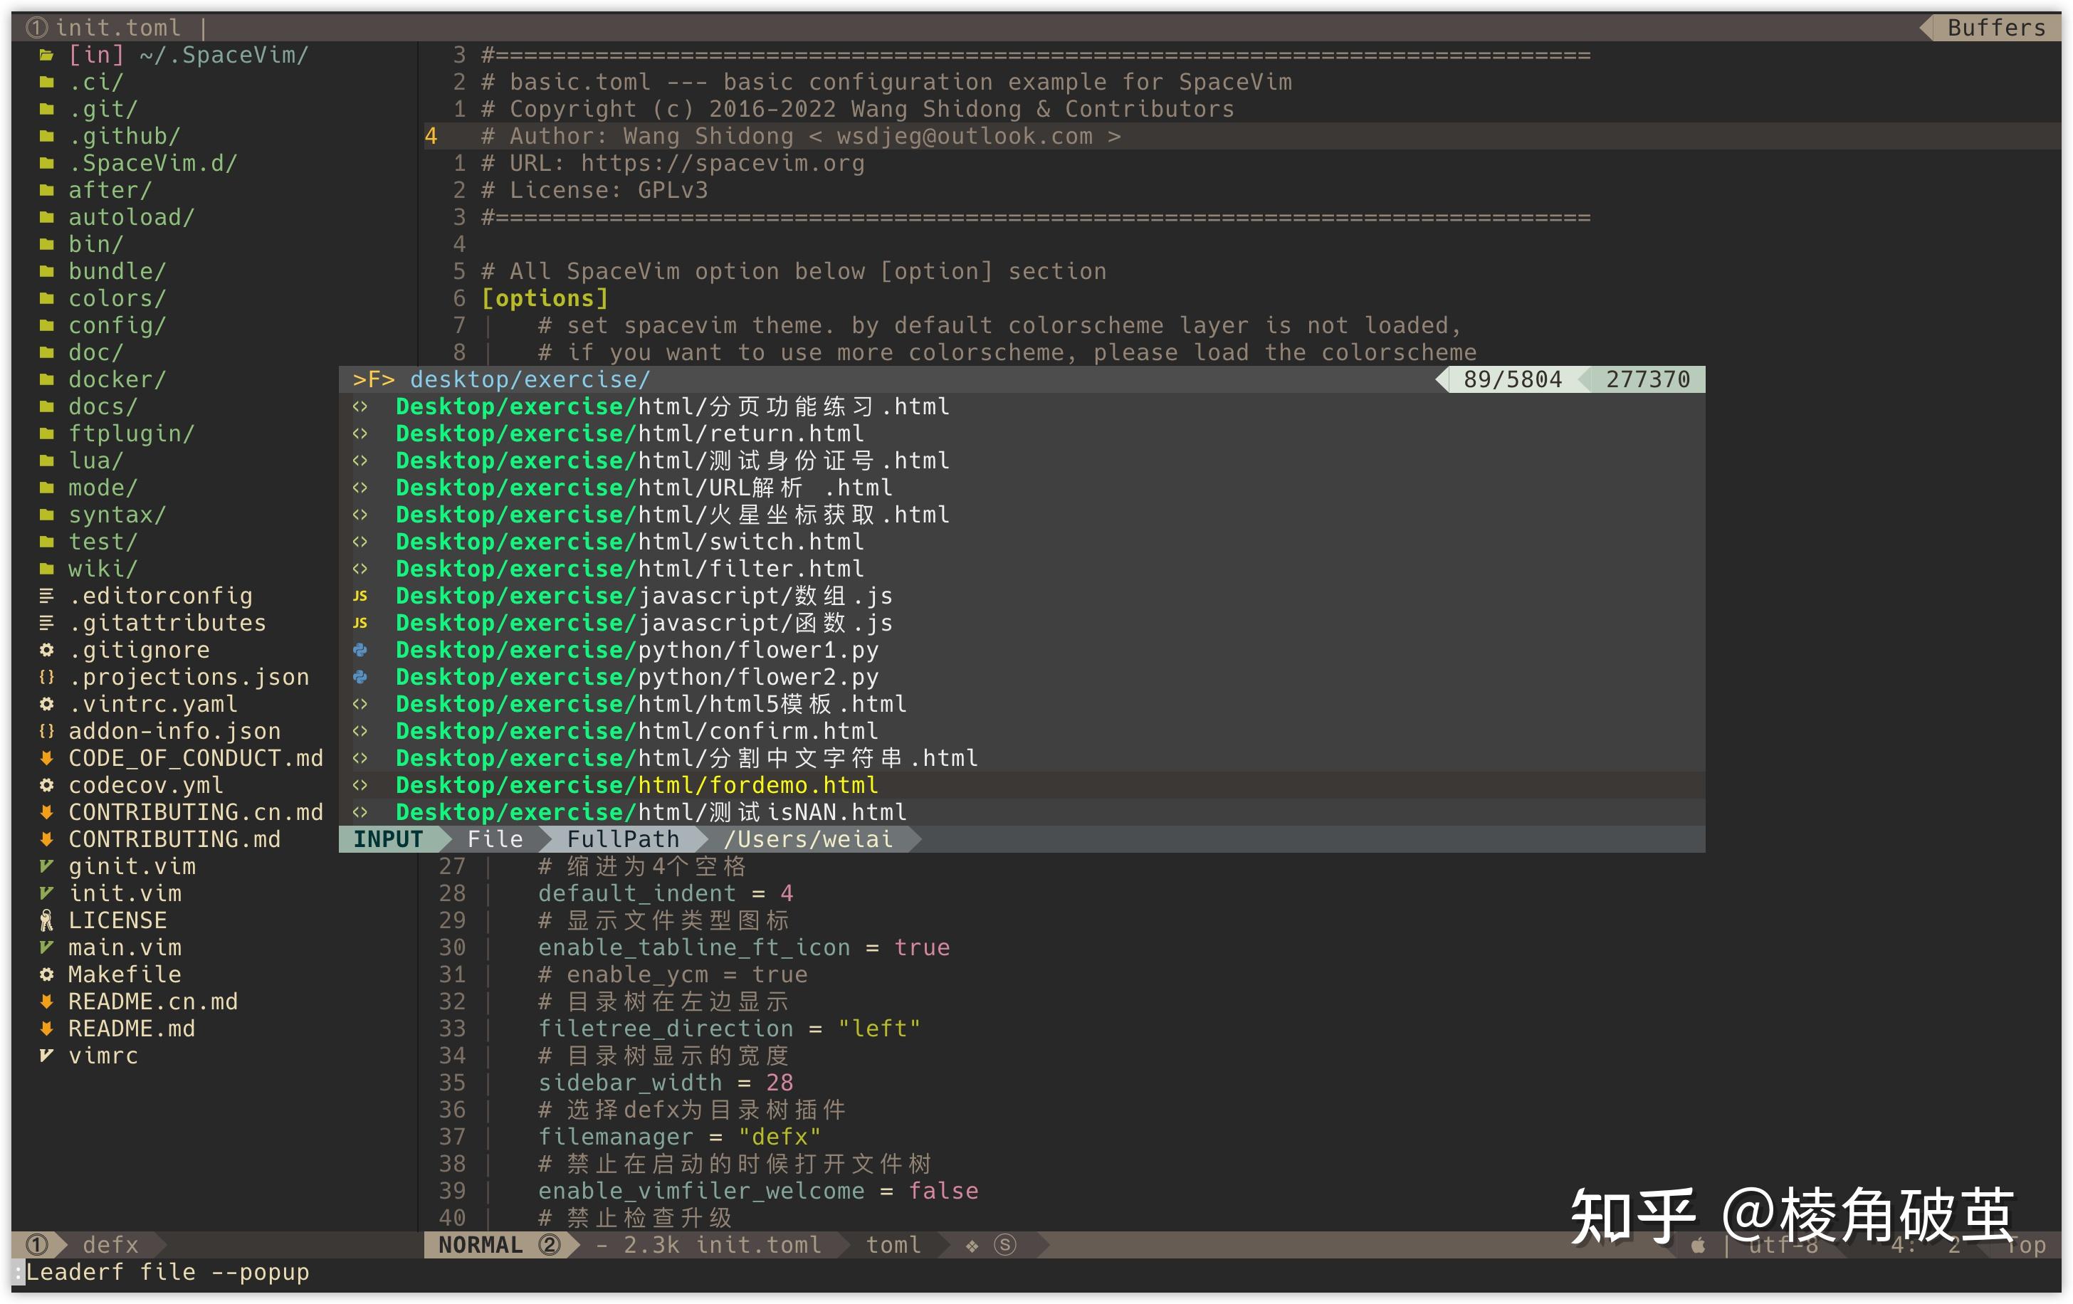Expand the bundle/ directory node

coord(117,271)
